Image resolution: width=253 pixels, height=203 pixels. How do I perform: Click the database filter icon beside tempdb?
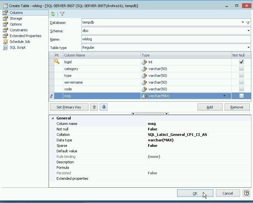(x=248, y=23)
